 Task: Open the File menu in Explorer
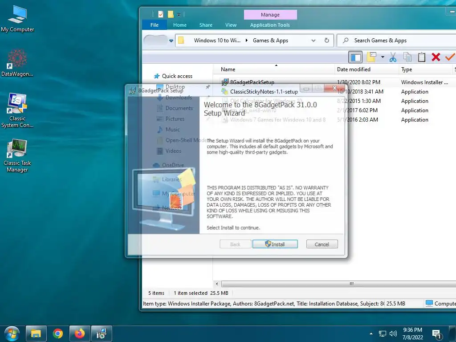(155, 25)
